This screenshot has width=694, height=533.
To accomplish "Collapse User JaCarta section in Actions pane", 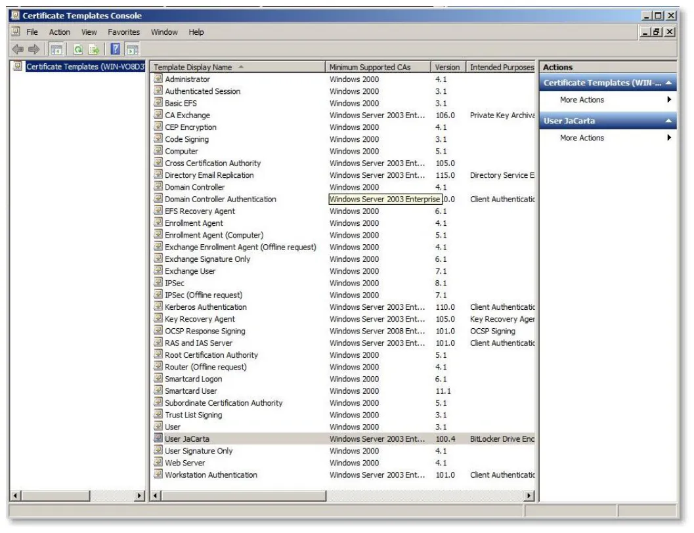I will click(668, 121).
